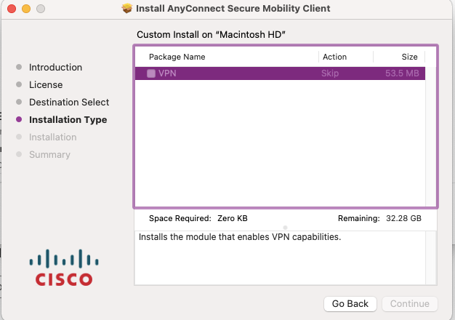Click the disabled Continue button
Viewport: 455px width, 320px height.
click(x=409, y=304)
